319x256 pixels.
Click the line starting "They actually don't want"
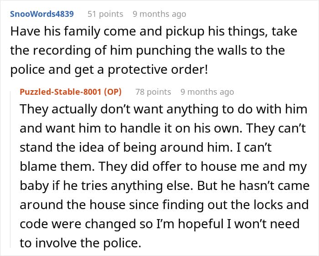click(164, 110)
